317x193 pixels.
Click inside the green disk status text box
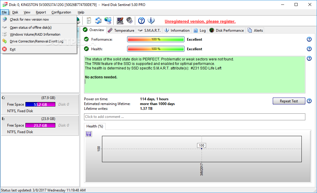[x=194, y=75]
